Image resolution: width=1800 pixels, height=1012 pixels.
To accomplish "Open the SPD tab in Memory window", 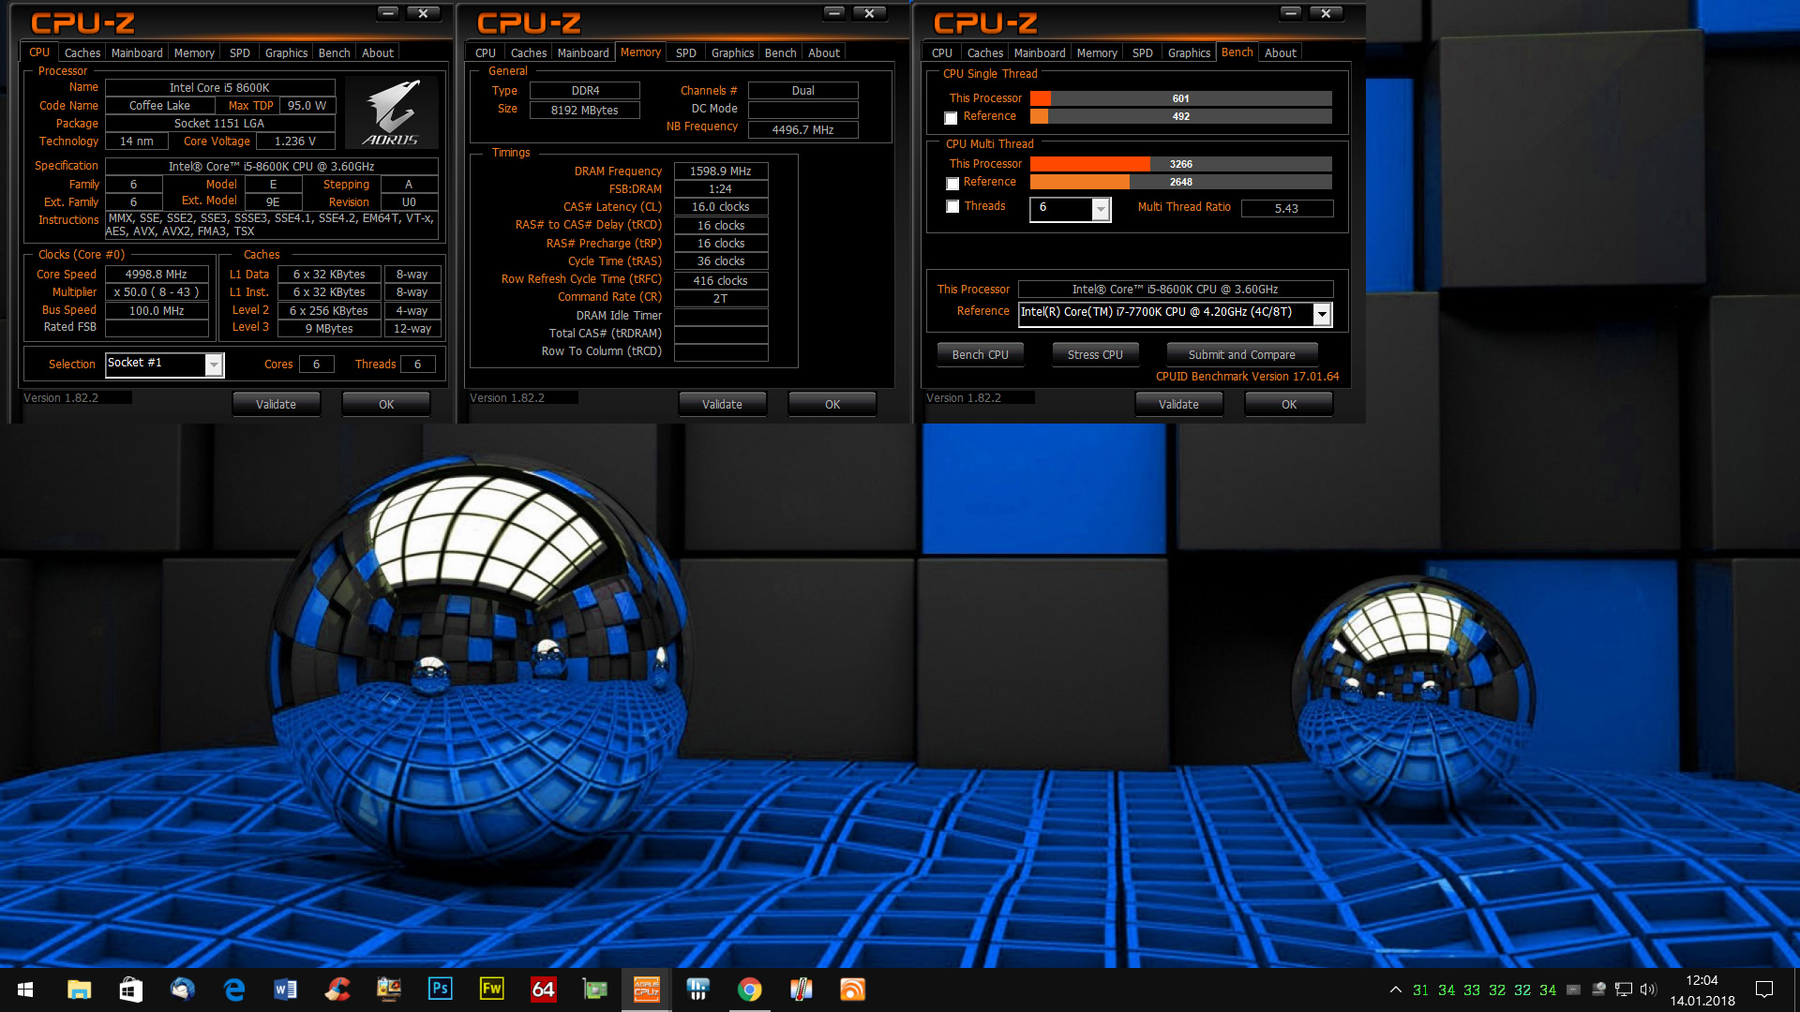I will pos(685,53).
